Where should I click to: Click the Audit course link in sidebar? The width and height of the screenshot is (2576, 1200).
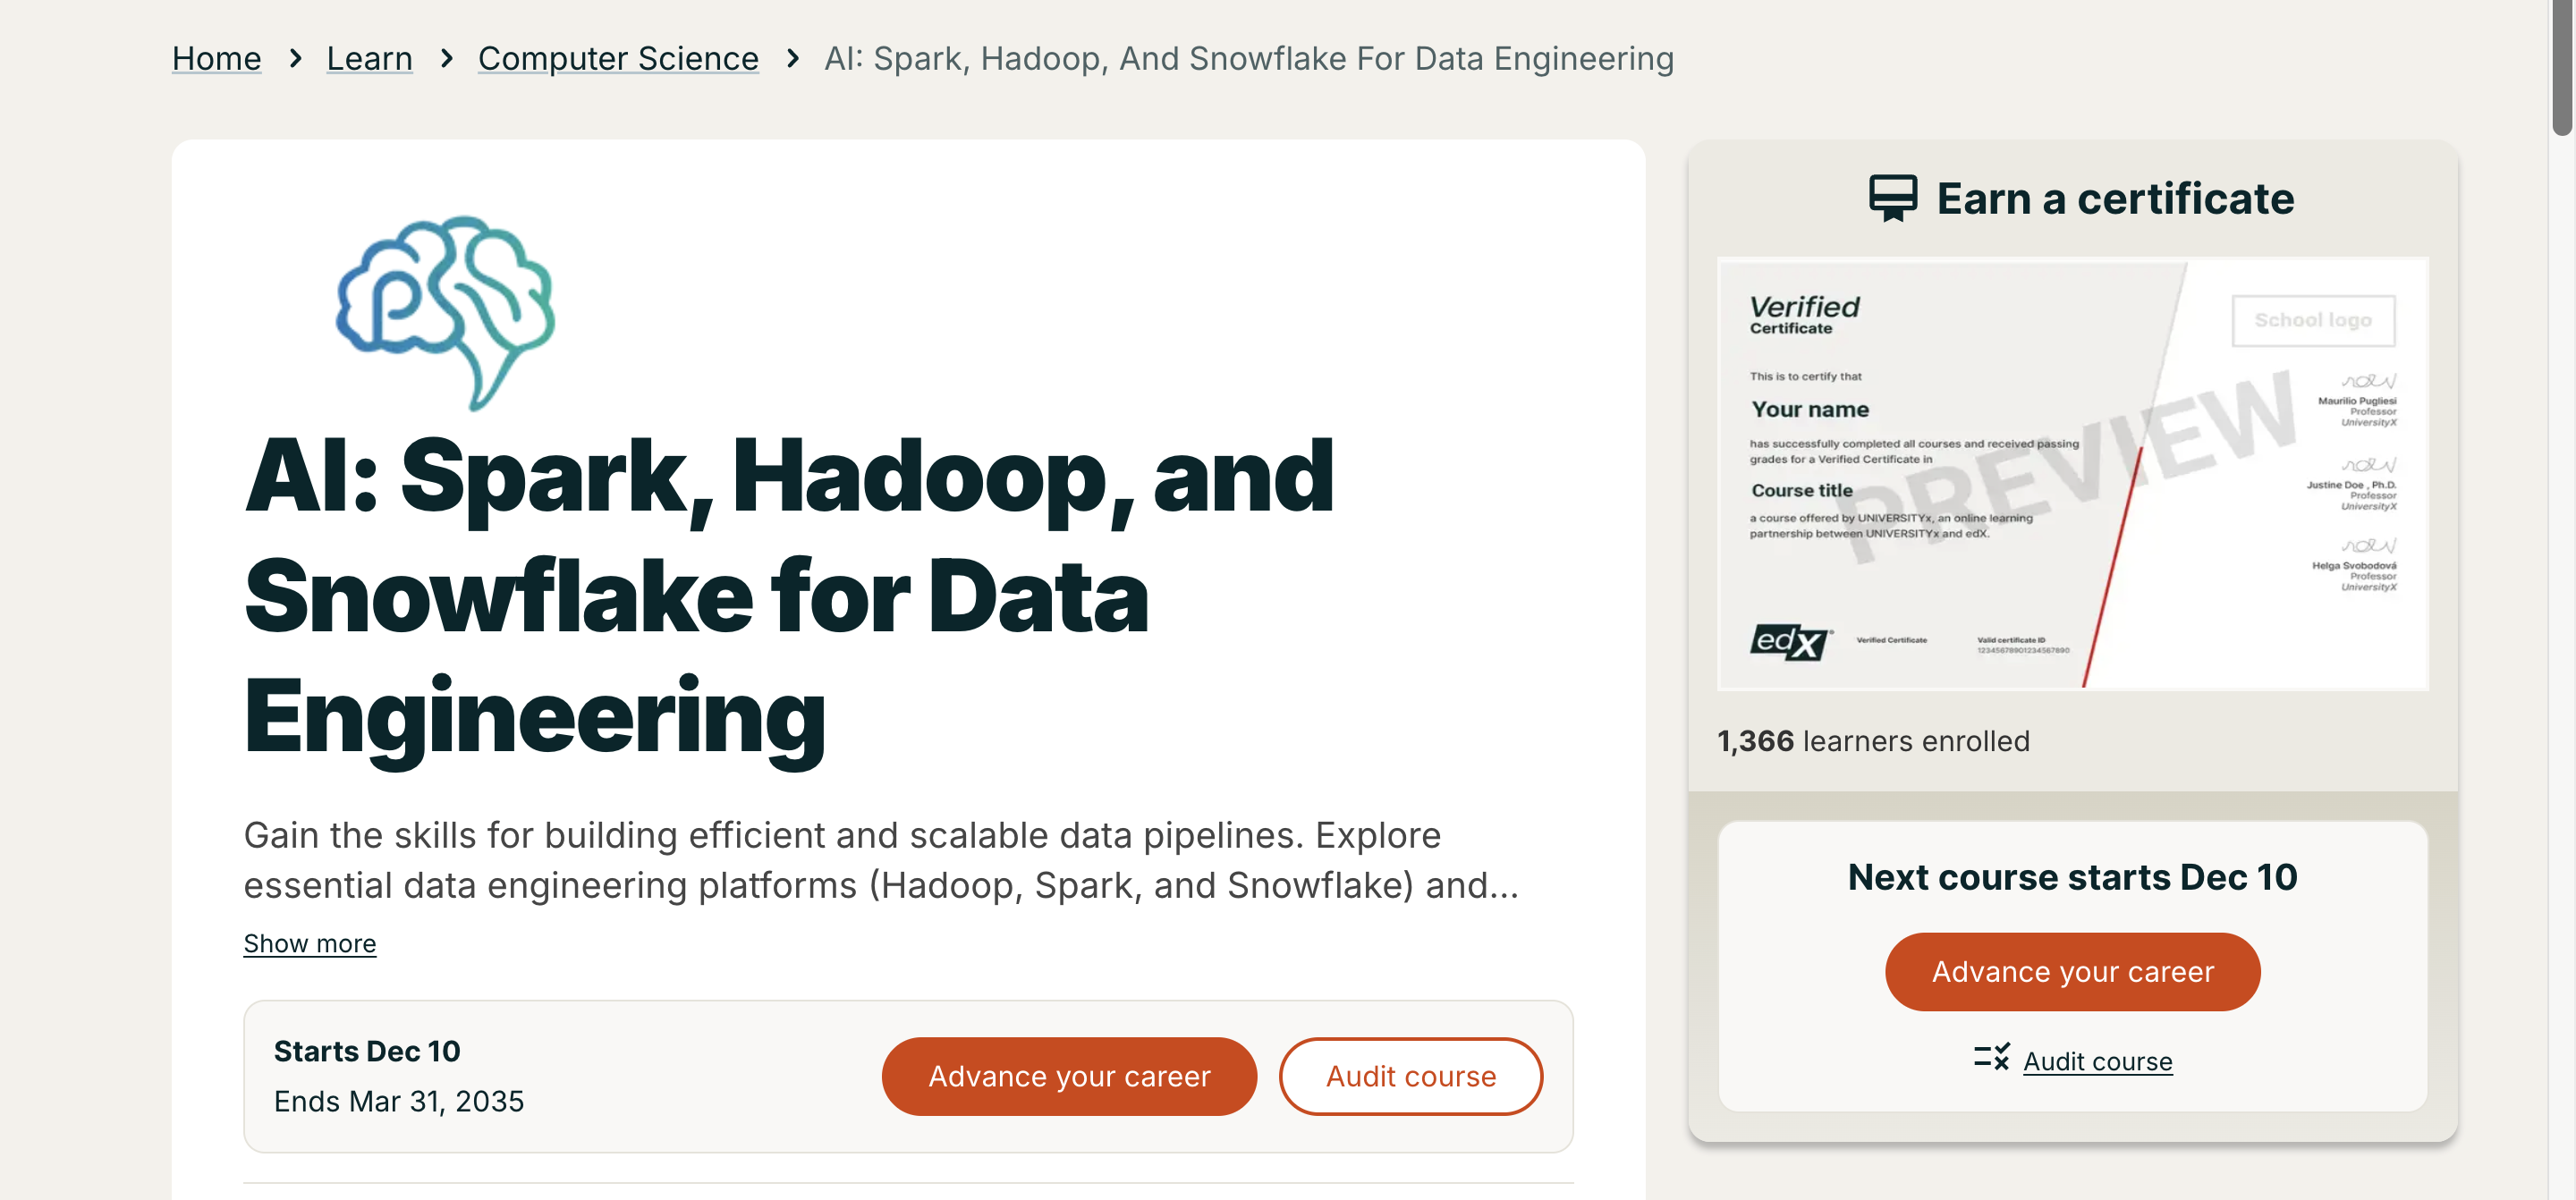(2097, 1060)
